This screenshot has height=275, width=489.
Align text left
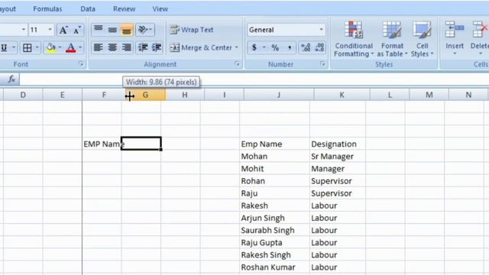point(99,47)
